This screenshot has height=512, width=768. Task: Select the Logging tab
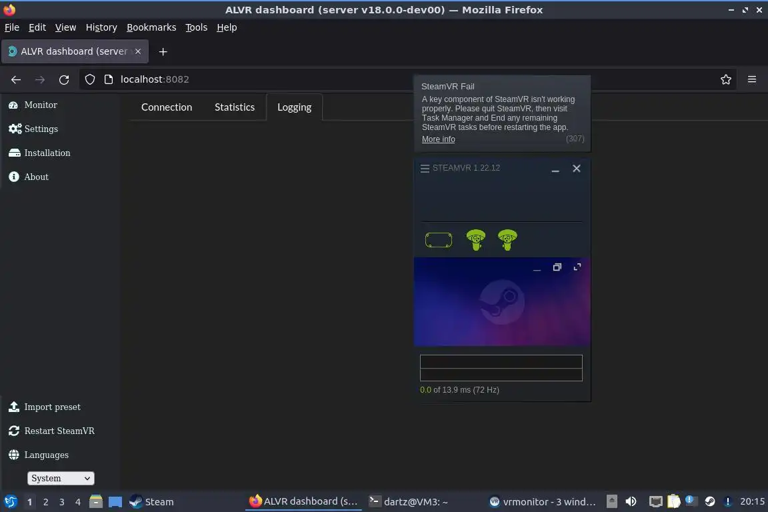tap(295, 107)
